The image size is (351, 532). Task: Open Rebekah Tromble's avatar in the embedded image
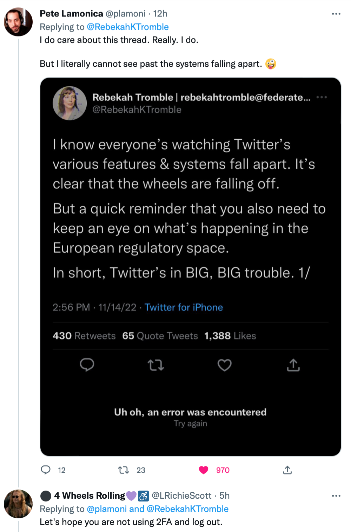click(69, 103)
